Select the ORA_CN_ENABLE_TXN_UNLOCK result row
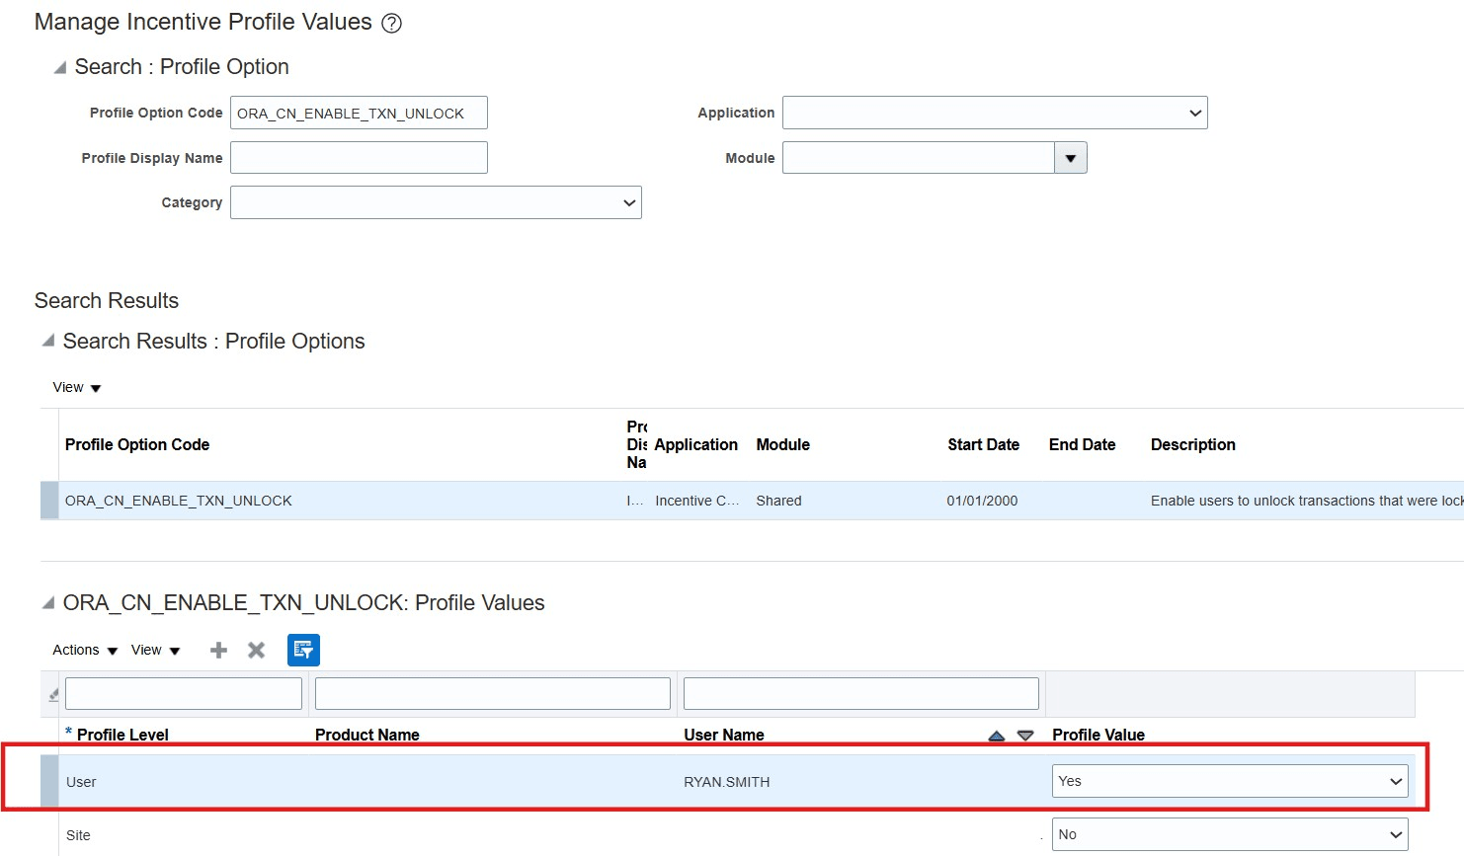1464x856 pixels. pyautogui.click(x=752, y=501)
